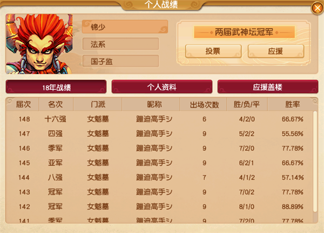Close the 个人战绩 window

(317, 8)
